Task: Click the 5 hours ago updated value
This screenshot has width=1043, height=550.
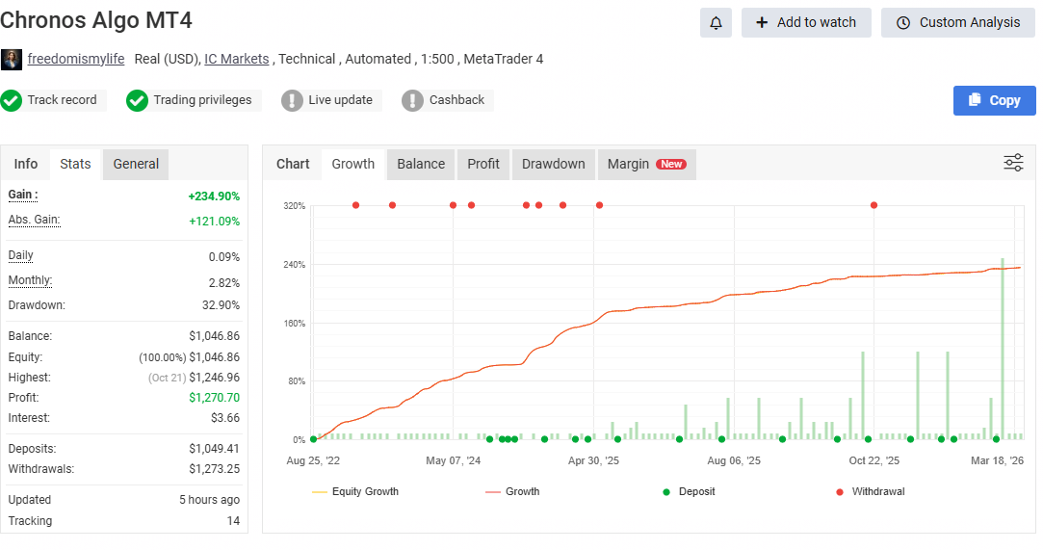Action: coord(210,500)
